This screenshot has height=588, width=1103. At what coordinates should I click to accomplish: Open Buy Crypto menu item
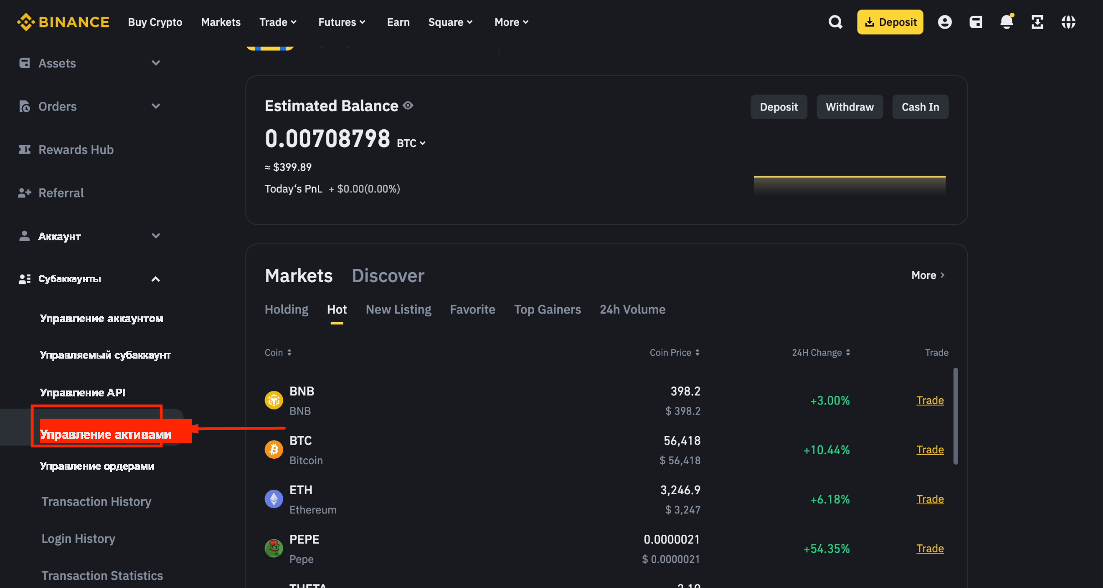coord(155,22)
